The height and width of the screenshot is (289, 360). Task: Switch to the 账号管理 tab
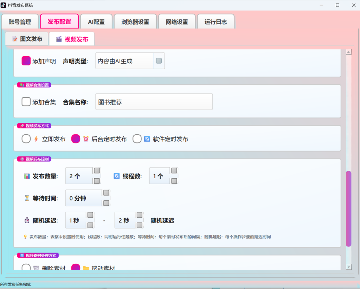[20, 22]
